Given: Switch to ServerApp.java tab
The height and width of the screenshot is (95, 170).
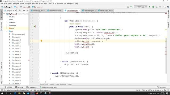Looking at the screenshot, I should [x=38, y=11].
